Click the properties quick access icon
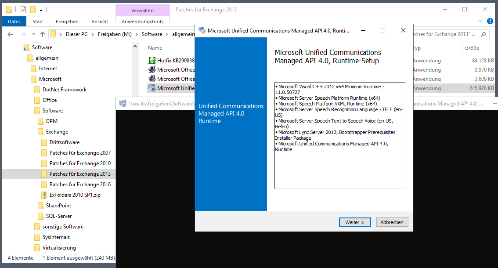The height and width of the screenshot is (268, 498). click(x=23, y=10)
